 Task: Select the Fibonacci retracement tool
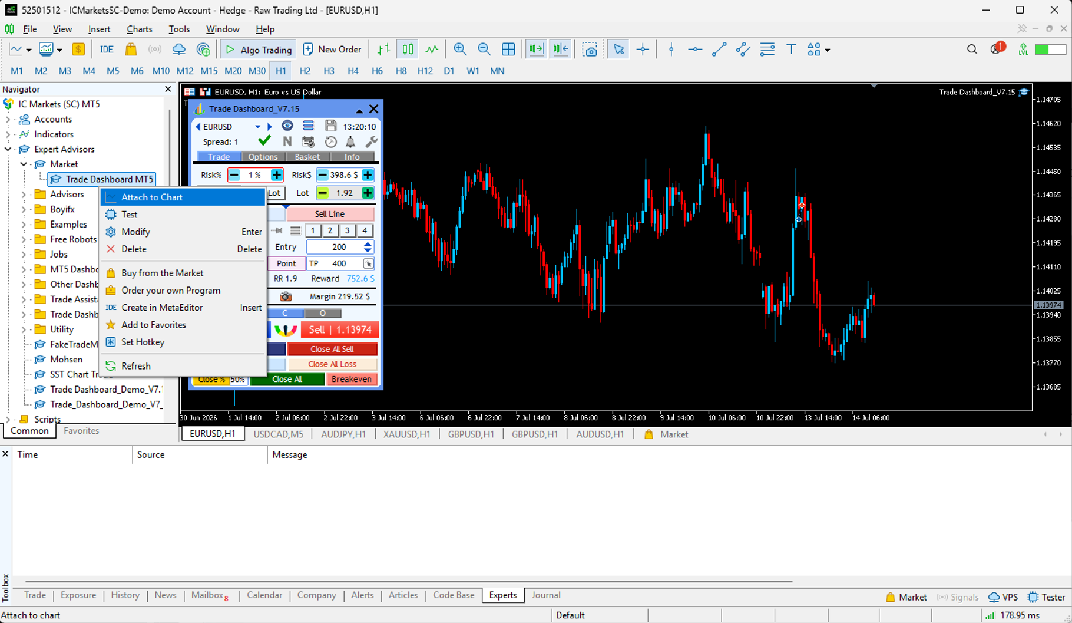[x=767, y=50]
